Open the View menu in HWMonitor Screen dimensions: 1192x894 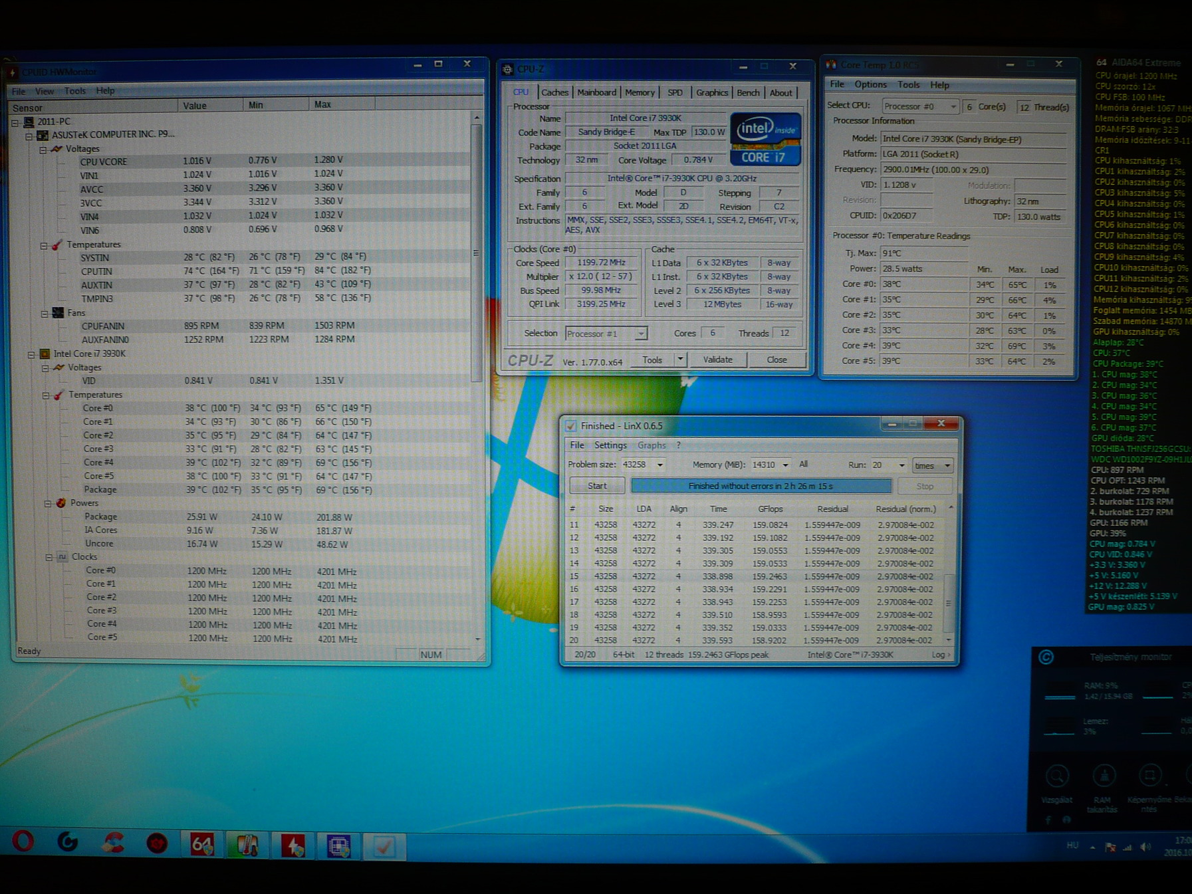tap(45, 91)
